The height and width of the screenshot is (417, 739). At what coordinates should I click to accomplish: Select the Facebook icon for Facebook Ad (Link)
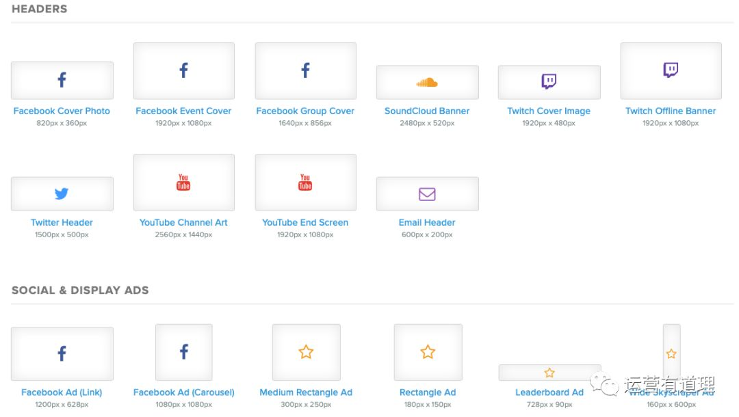click(62, 353)
